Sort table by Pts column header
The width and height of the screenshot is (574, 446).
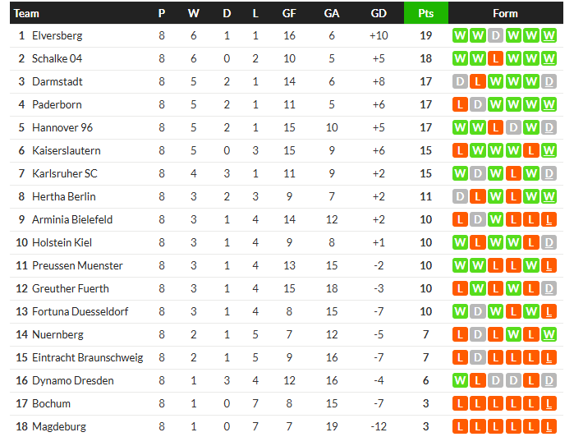pyautogui.click(x=425, y=13)
